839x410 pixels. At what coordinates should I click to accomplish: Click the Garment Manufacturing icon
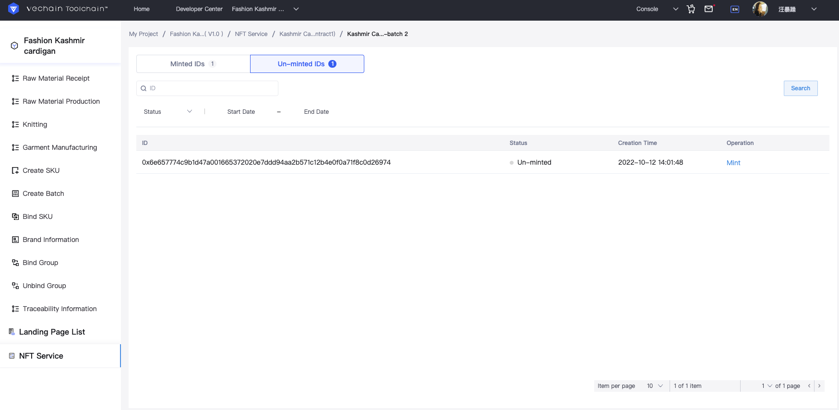pyautogui.click(x=15, y=147)
